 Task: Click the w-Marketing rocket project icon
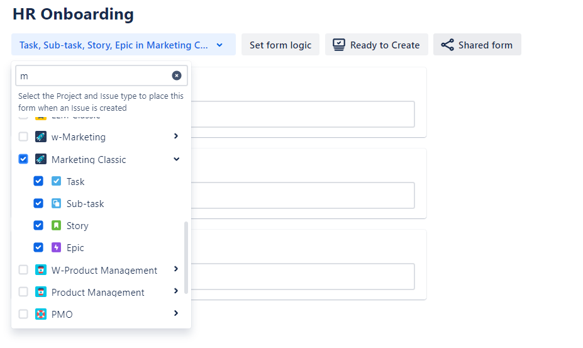(x=41, y=137)
